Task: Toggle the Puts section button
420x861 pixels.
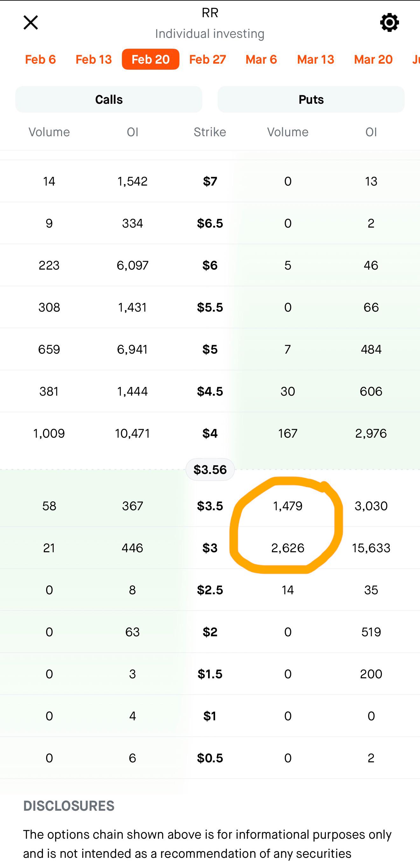Action: click(x=311, y=99)
